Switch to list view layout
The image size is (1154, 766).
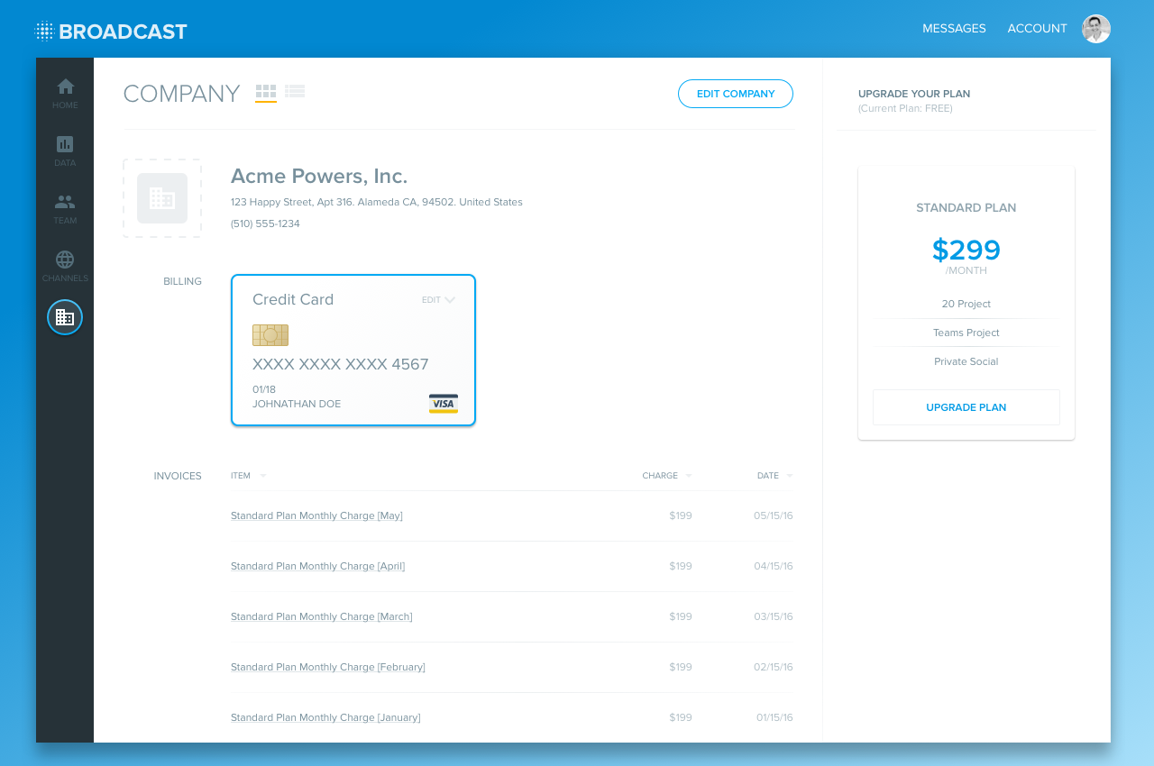tap(295, 92)
